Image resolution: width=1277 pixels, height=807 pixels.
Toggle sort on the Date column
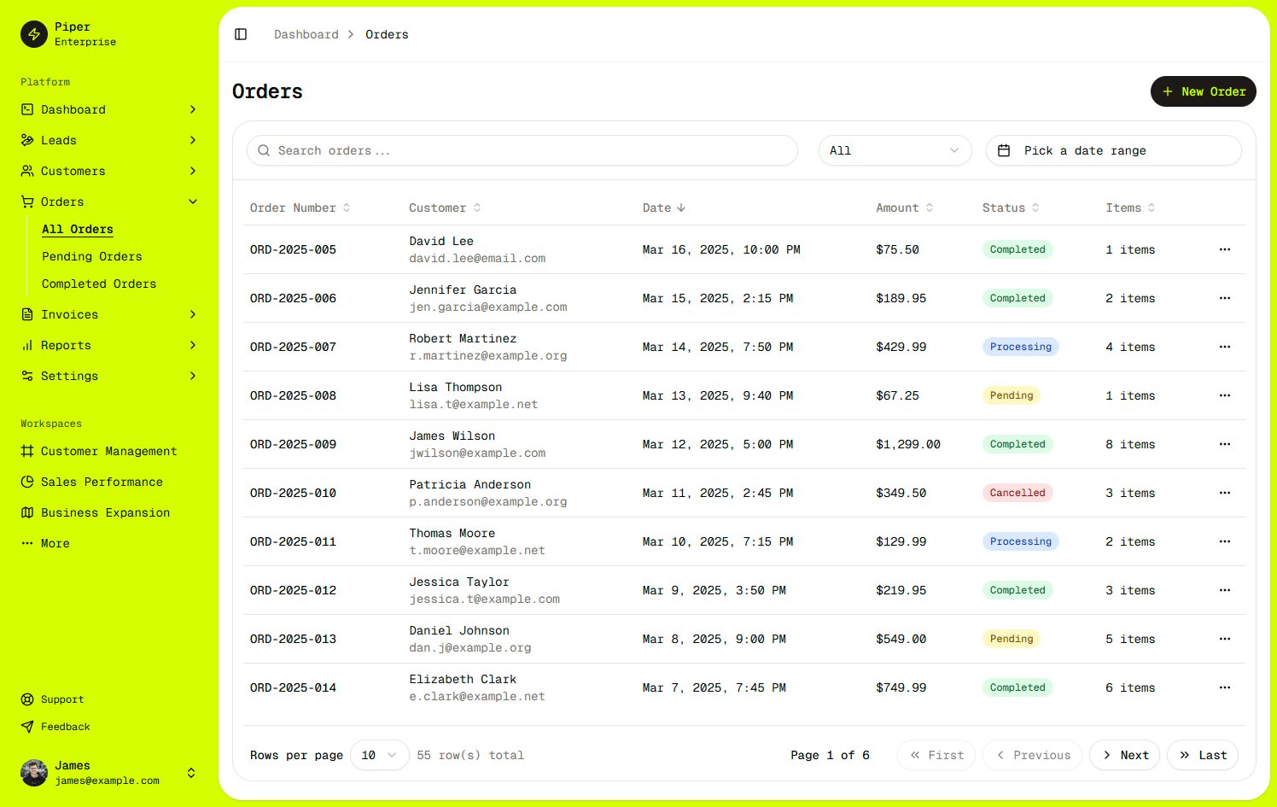[663, 208]
